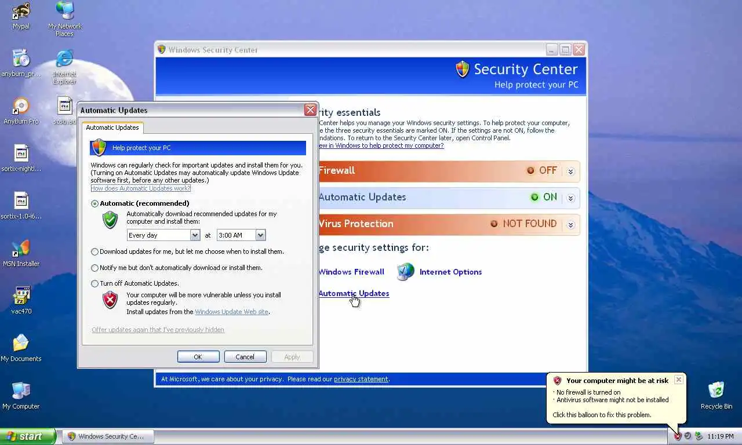Click Offer updates again that I've previously hidden
This screenshot has height=445, width=742.
pyautogui.click(x=158, y=330)
